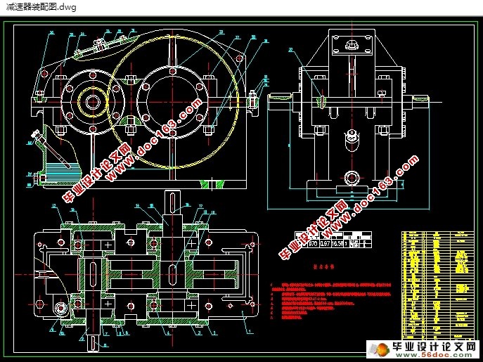Viewport: 483px width, 362px height.
Task: Click the center of the large yellow gear circle
Action: tap(173, 102)
